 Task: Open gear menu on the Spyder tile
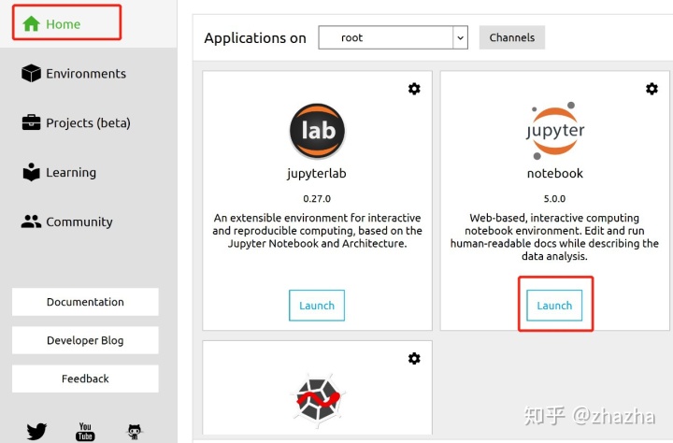tap(414, 359)
